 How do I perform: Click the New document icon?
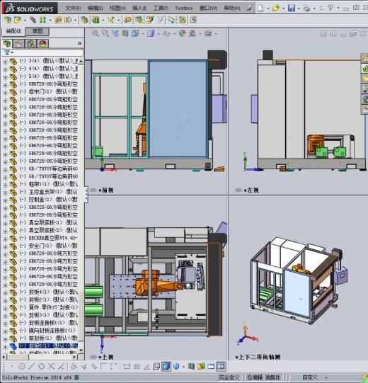pyautogui.click(x=260, y=8)
